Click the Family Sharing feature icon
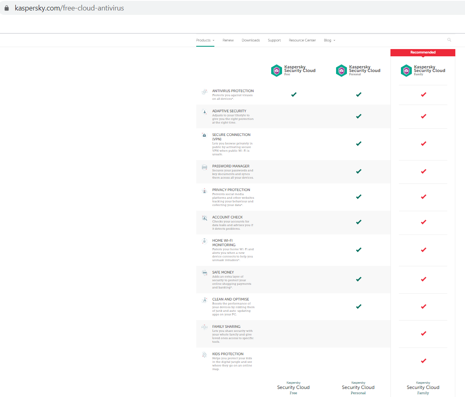 [x=204, y=327]
